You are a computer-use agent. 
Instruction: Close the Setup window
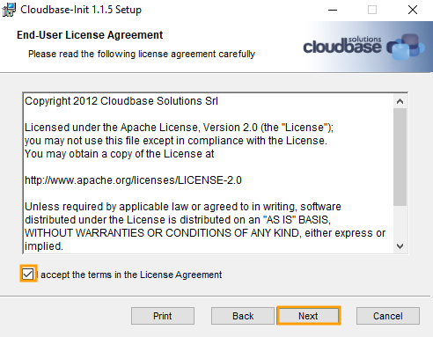pos(413,10)
